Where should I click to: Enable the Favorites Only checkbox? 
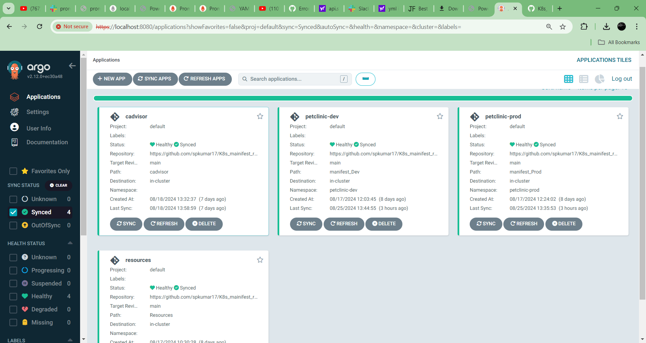coord(13,171)
